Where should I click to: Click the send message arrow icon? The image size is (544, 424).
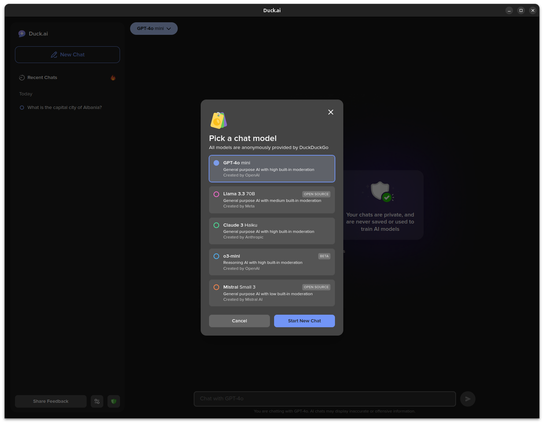click(x=467, y=399)
